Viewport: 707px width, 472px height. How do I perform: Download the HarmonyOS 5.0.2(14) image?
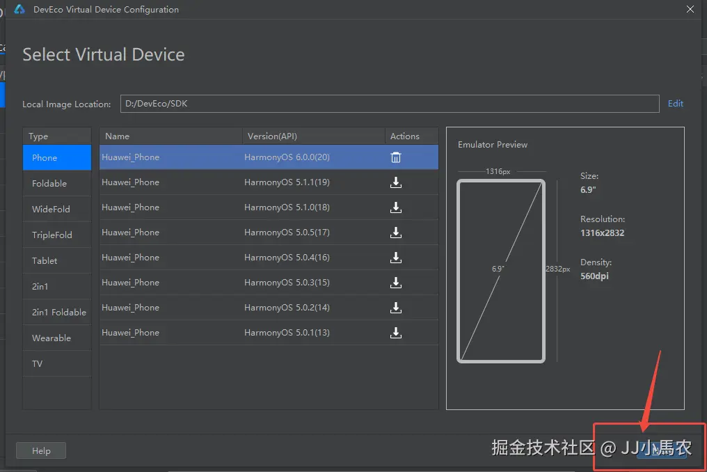pos(395,308)
